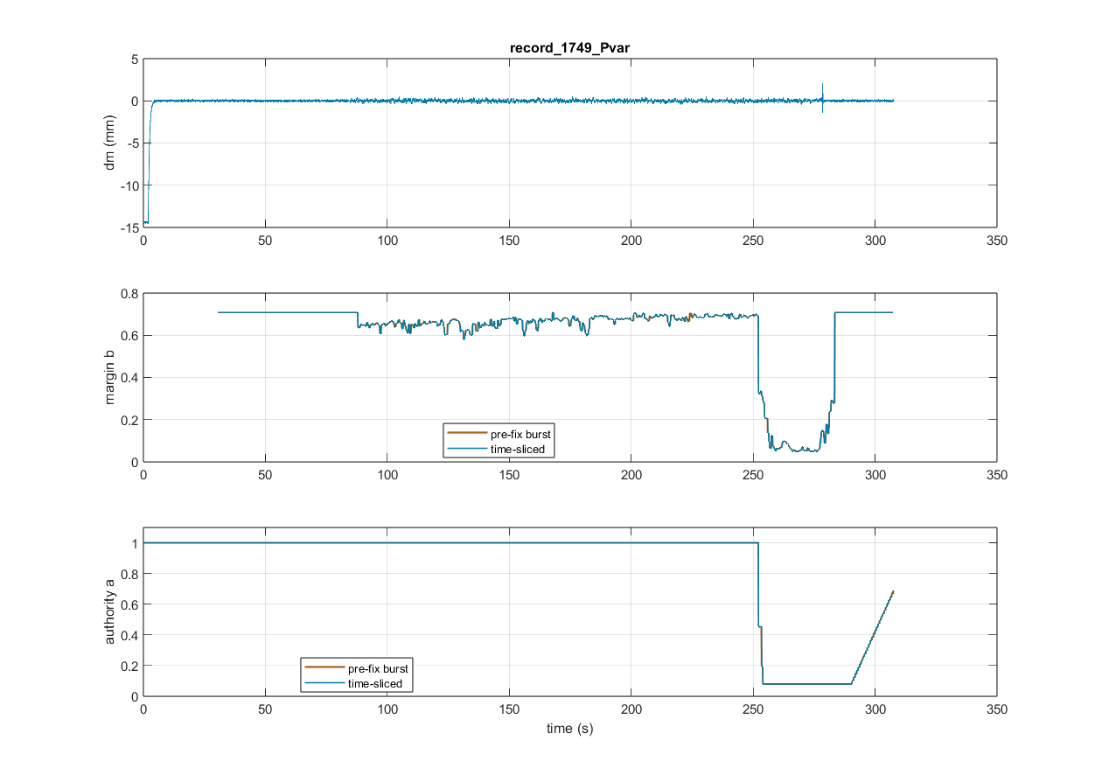Click the 1 tick on the authority a axis
The height and width of the screenshot is (782, 1102).
134,543
